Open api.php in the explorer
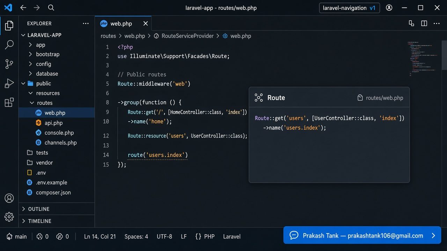The image size is (447, 251). [57, 123]
